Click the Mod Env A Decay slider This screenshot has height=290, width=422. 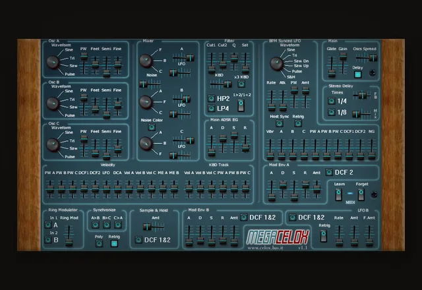click(x=283, y=190)
